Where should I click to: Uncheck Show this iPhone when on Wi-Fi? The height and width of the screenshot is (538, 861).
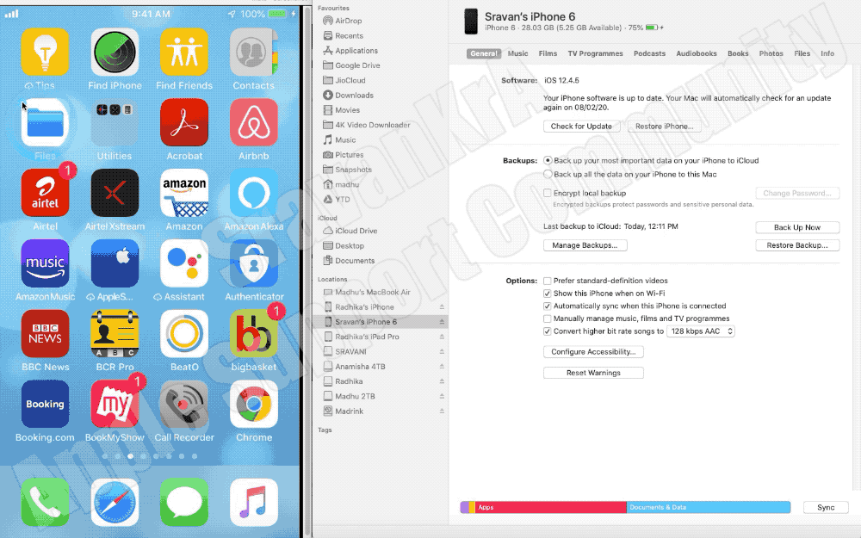click(548, 294)
